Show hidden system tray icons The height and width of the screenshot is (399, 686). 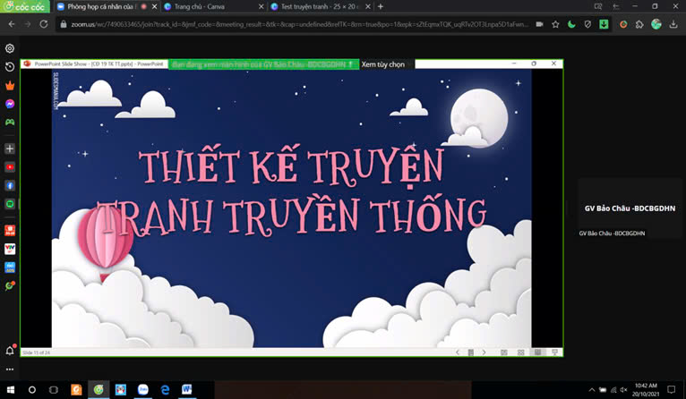tap(591, 390)
